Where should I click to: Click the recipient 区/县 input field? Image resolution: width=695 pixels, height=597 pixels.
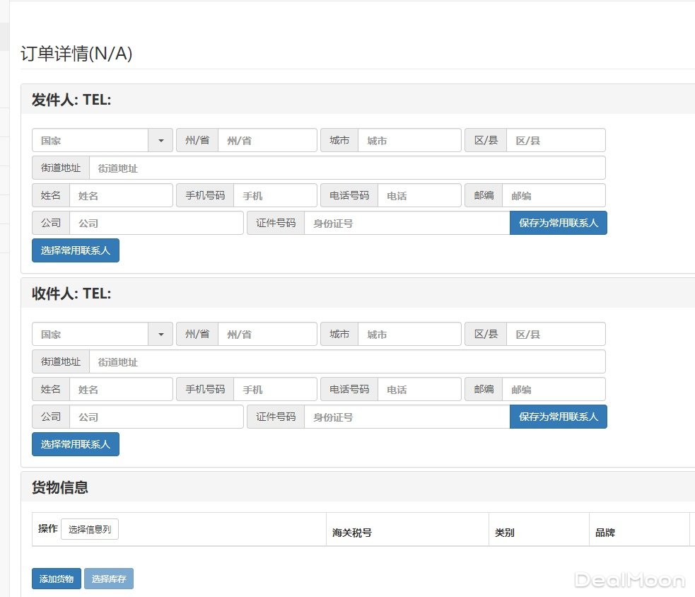(555, 334)
